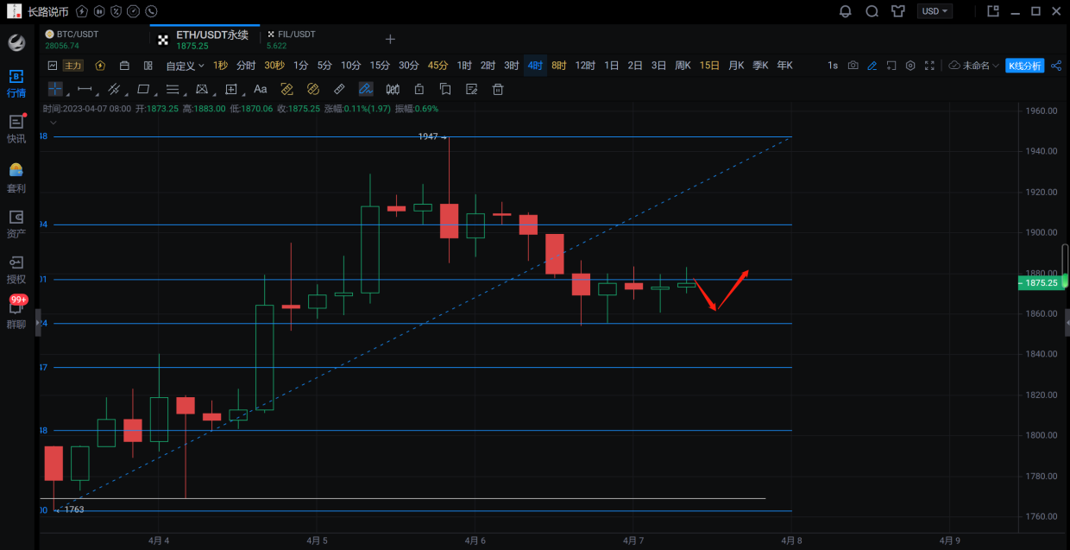Pick the text annotation Aa tool
This screenshot has width=1070, height=550.
point(260,89)
